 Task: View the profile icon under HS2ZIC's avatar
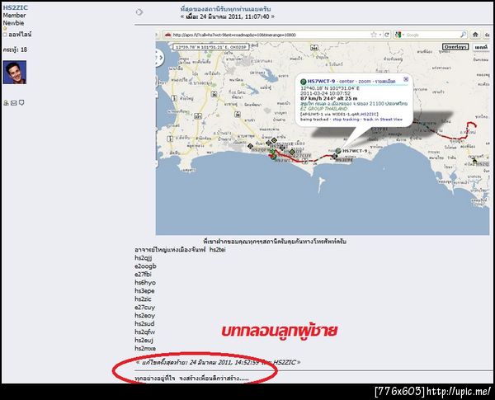(x=6, y=103)
